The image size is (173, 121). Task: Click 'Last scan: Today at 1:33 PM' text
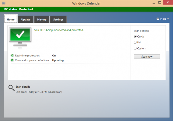(31, 92)
